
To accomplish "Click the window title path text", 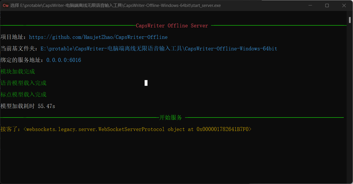I will tap(115, 5).
